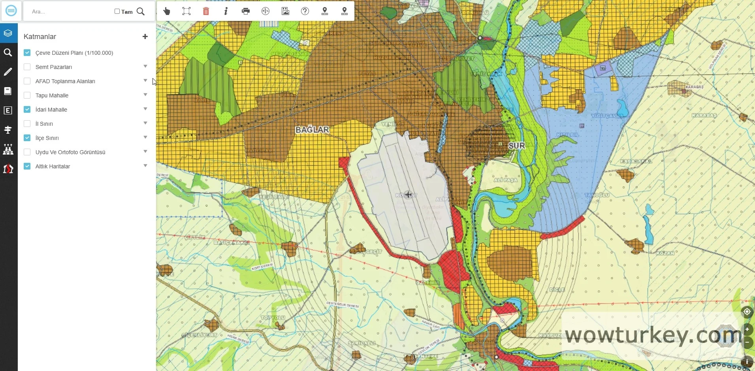Activate the rectangle selection tool
The width and height of the screenshot is (755, 371).
click(x=186, y=11)
